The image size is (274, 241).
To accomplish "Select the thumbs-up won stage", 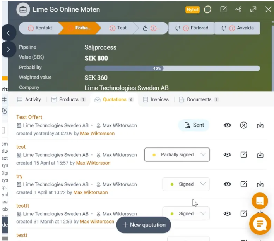I will (x=151, y=28).
